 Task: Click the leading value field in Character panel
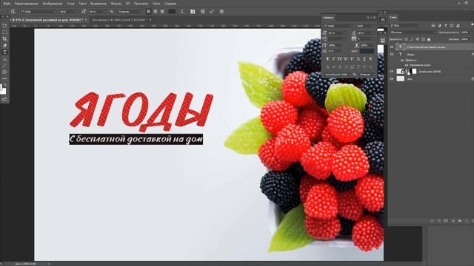(366, 33)
